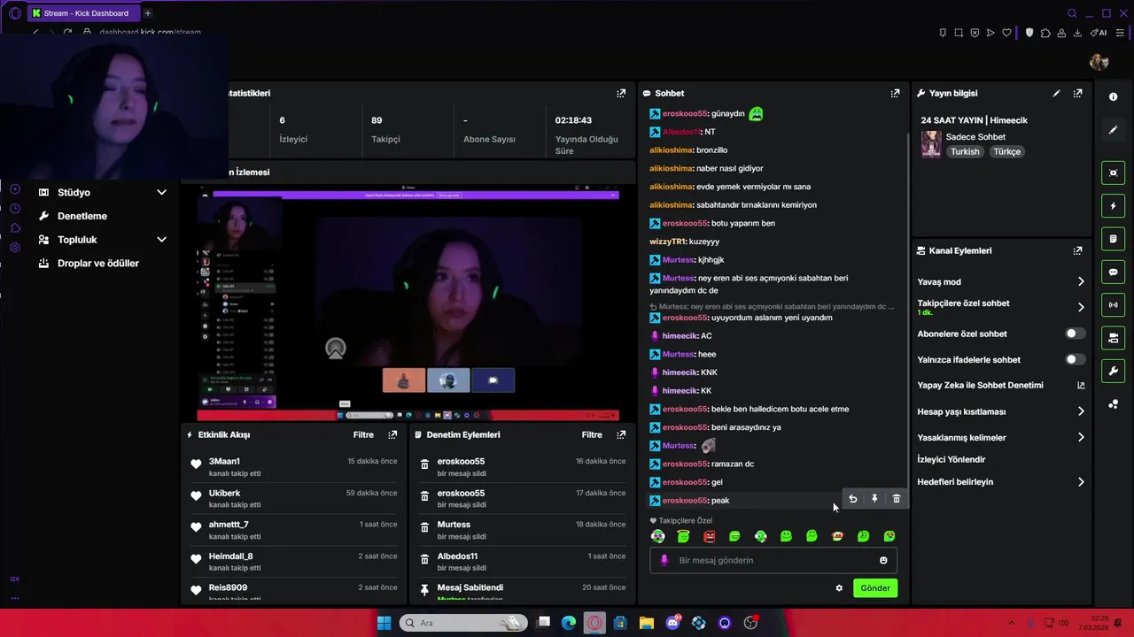Click the Türkçe tag
The height and width of the screenshot is (637, 1134).
coord(1006,151)
